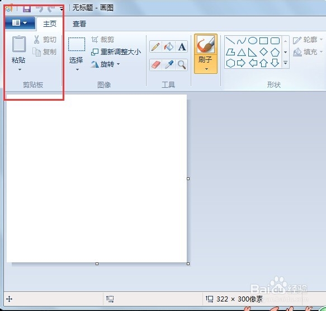326x311 pixels.
Task: Pick the left arrow shape
Action: tap(253, 63)
